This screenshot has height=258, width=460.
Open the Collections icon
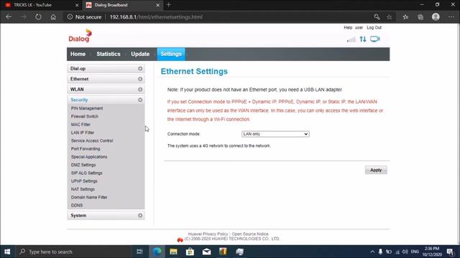[420, 17]
